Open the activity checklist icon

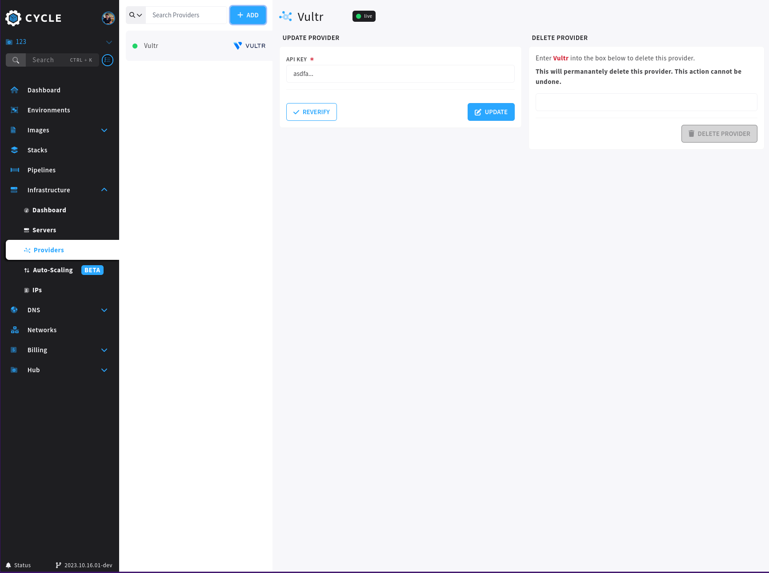pyautogui.click(x=108, y=60)
